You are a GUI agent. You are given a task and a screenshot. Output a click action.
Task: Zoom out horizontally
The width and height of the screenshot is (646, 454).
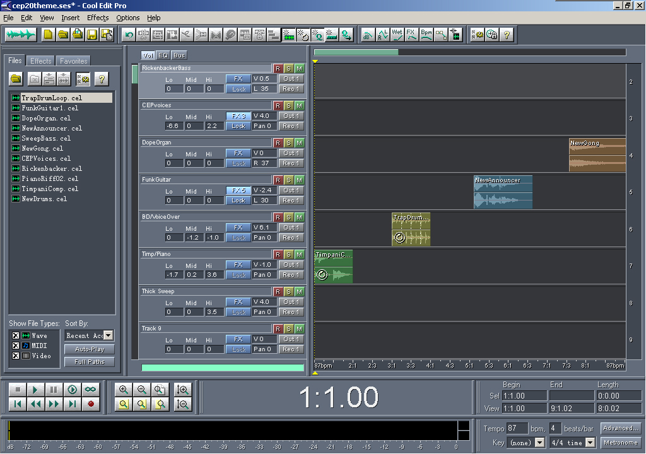click(142, 389)
